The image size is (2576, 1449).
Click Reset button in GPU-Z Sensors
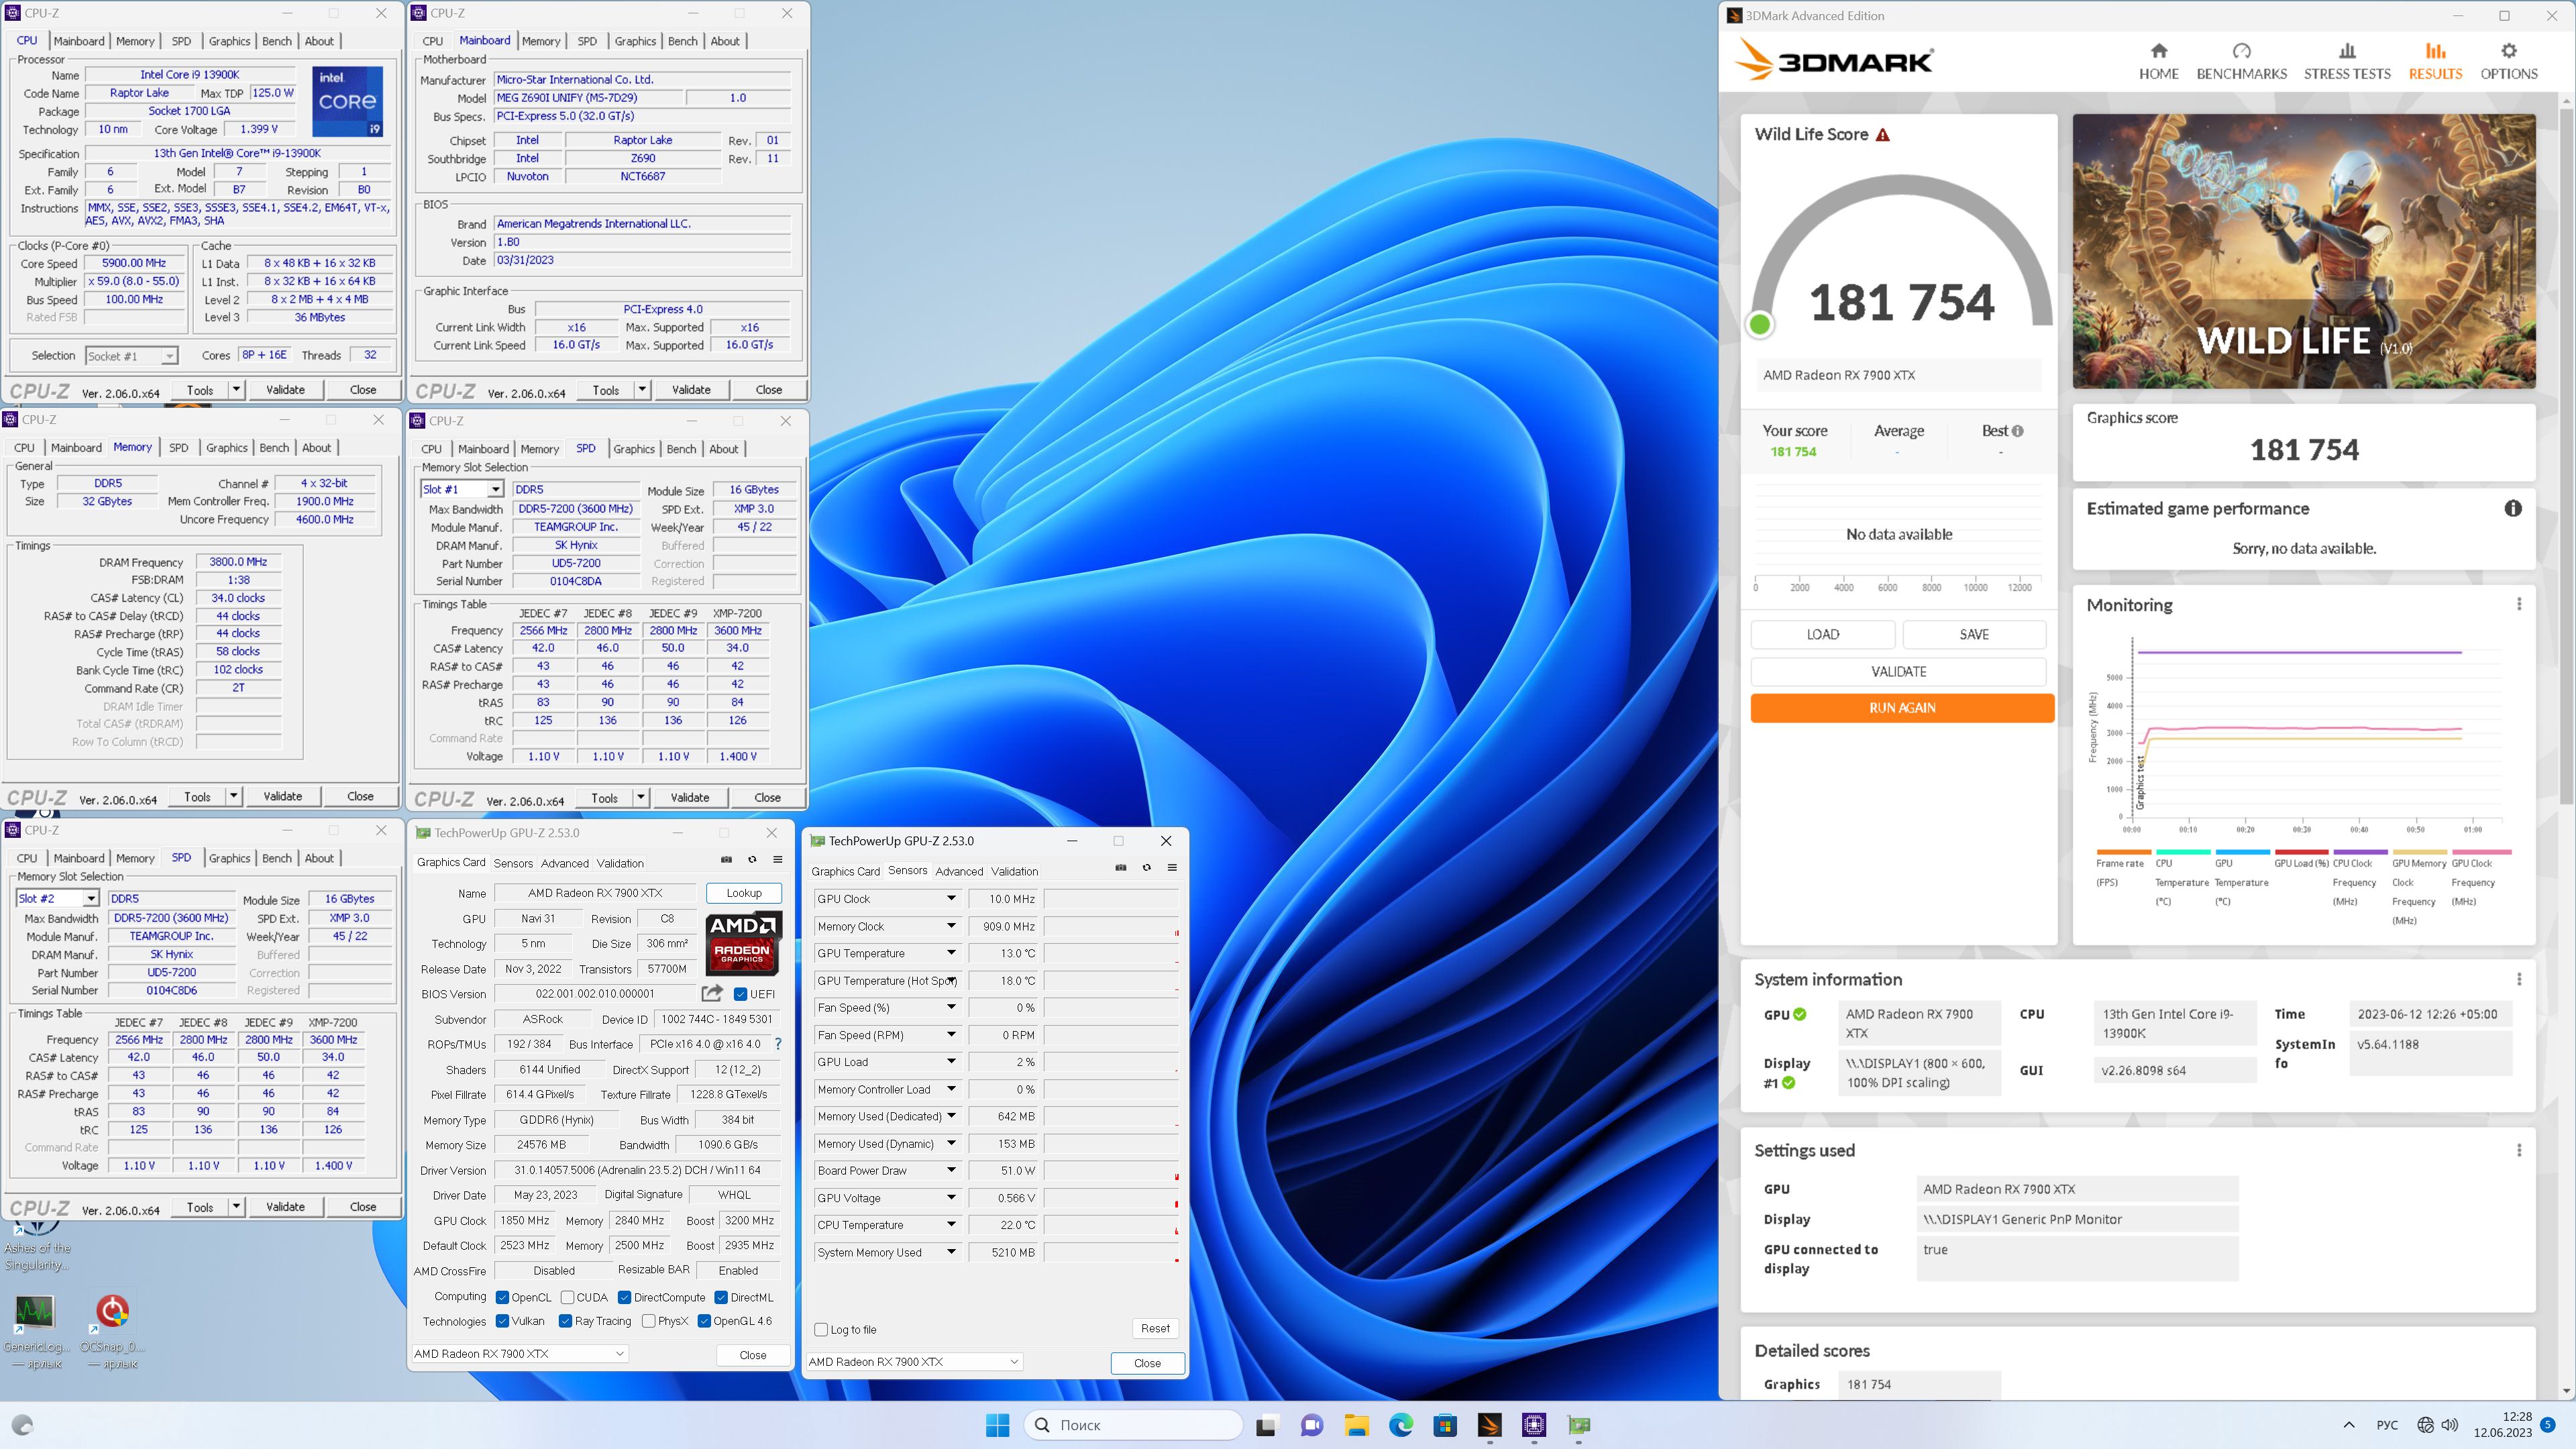point(1155,1328)
